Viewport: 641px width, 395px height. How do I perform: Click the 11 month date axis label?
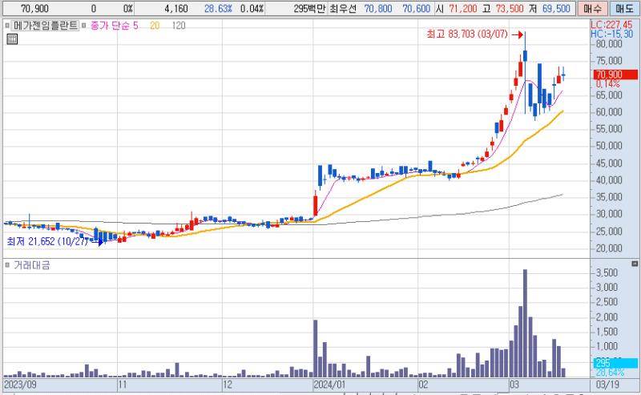(123, 385)
